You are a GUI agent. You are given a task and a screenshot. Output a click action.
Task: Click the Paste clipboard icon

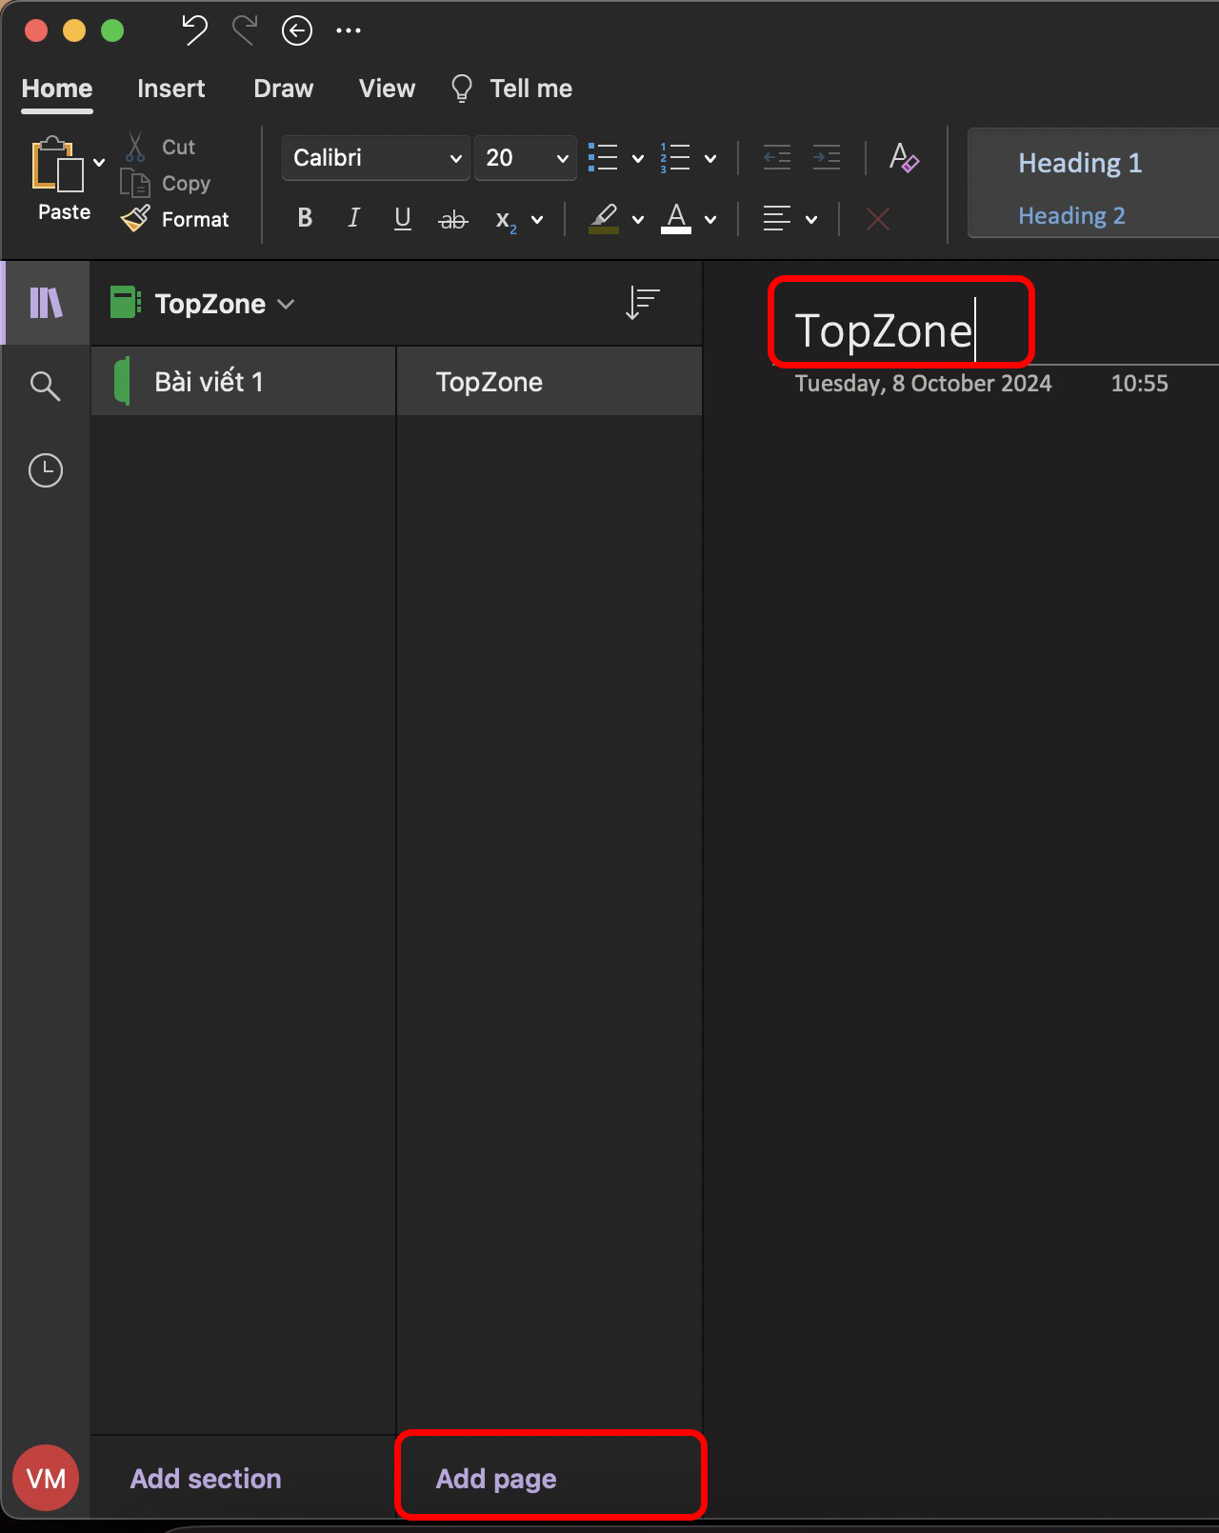coord(56,165)
